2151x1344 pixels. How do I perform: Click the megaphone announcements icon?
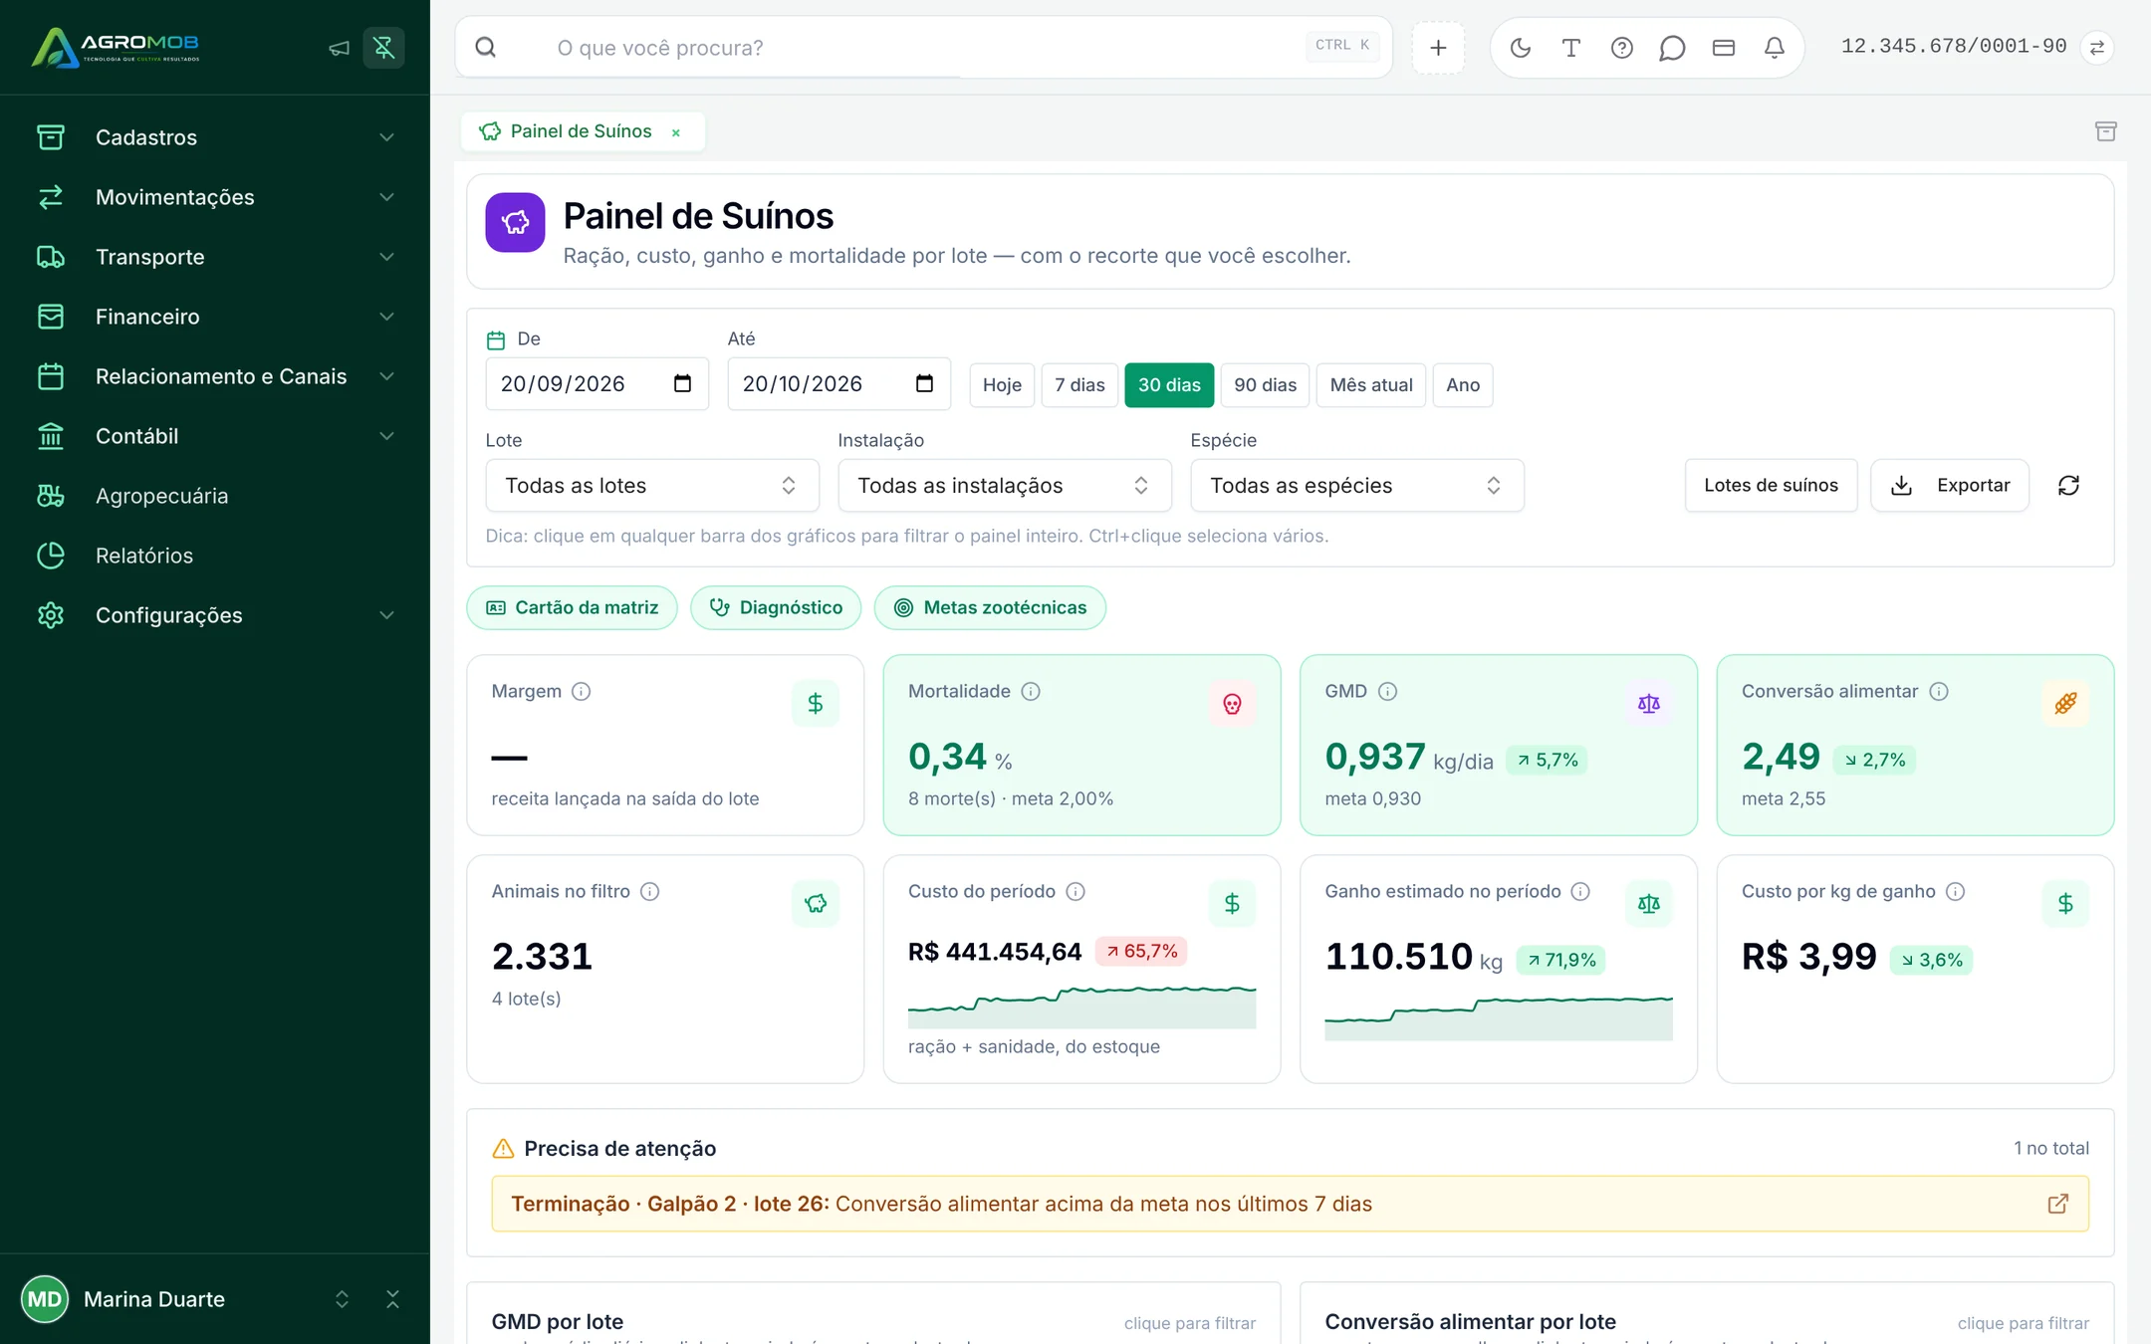340,48
